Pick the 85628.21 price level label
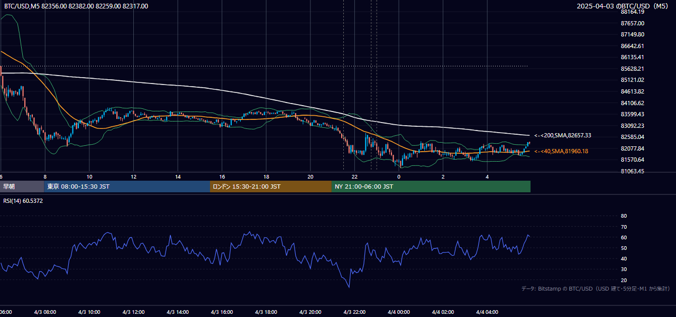Viewport: 676px width, 317px height. coord(632,69)
